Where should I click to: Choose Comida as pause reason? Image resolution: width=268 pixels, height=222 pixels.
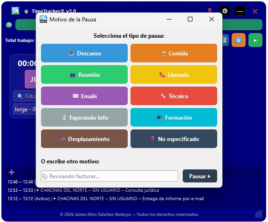tap(174, 53)
